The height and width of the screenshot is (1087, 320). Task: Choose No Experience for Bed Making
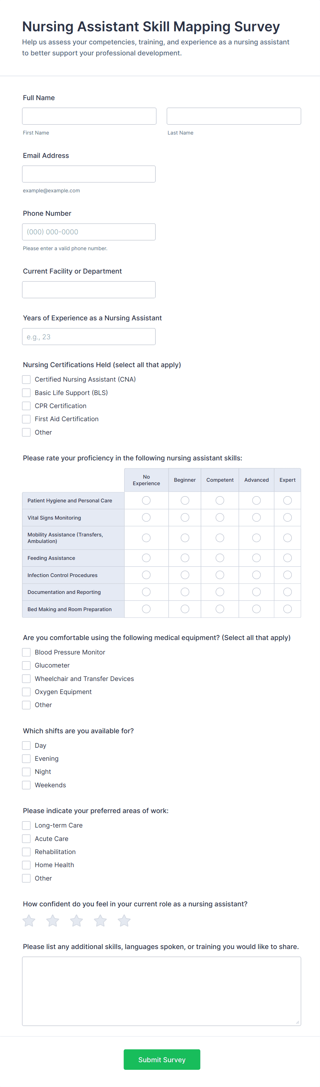[146, 609]
